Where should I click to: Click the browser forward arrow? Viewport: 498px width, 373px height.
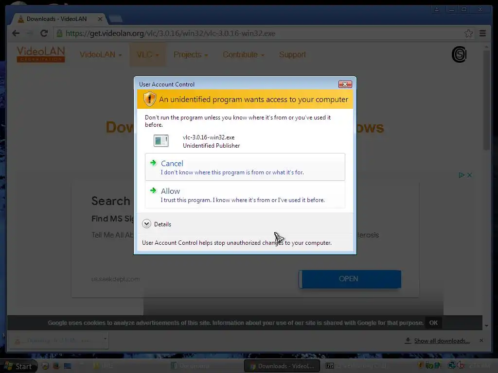click(x=29, y=34)
